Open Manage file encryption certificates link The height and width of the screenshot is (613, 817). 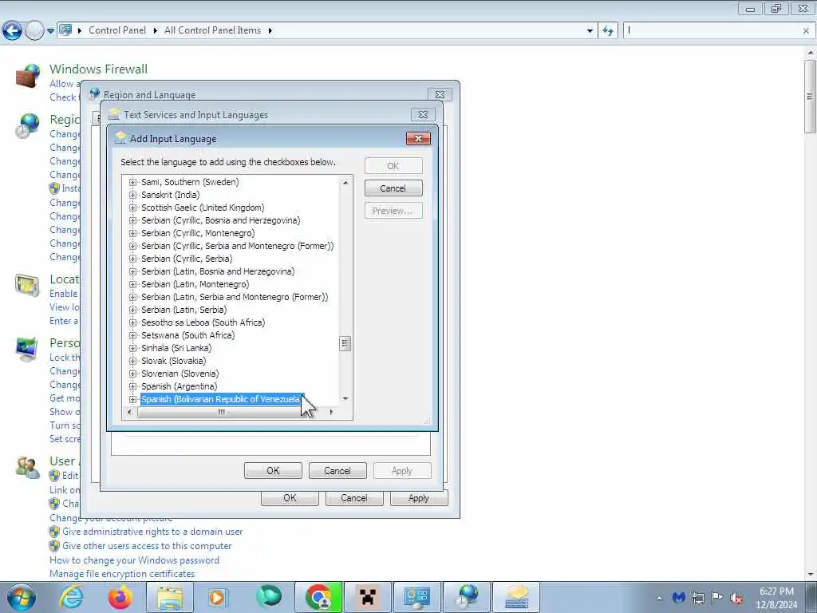pyautogui.click(x=122, y=574)
